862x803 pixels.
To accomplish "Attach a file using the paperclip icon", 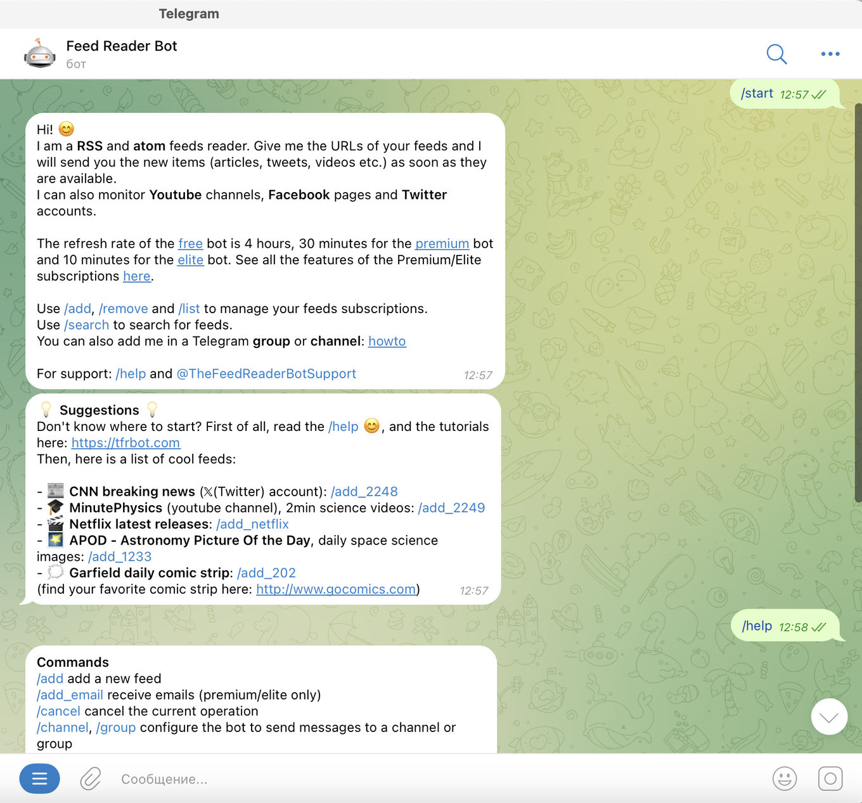I will [91, 779].
